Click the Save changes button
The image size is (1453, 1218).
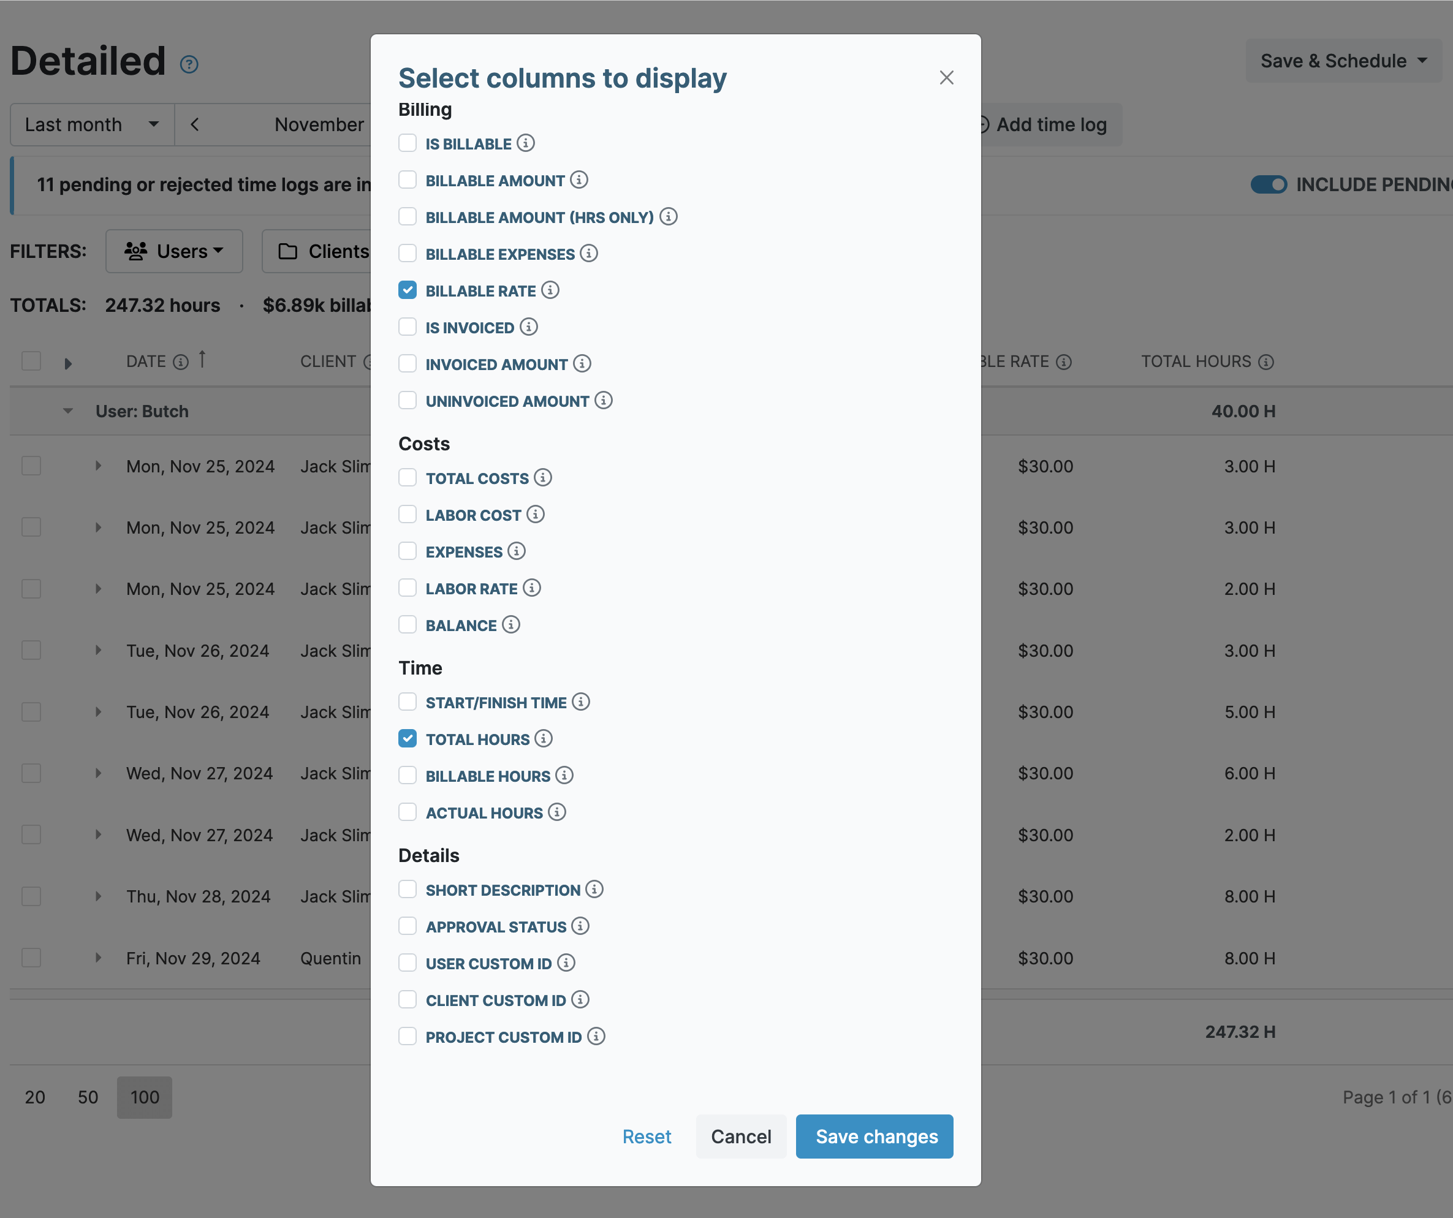[874, 1137]
